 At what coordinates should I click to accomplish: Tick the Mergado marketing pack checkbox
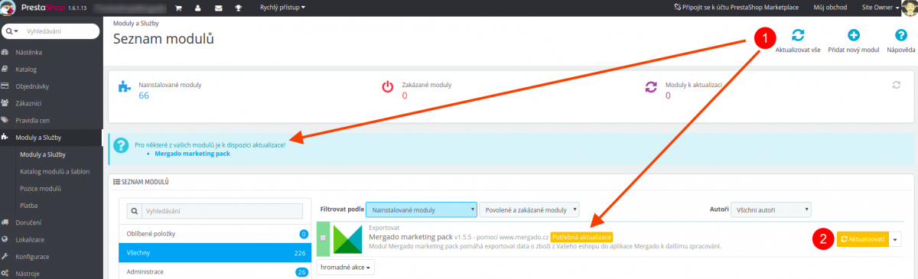point(324,238)
